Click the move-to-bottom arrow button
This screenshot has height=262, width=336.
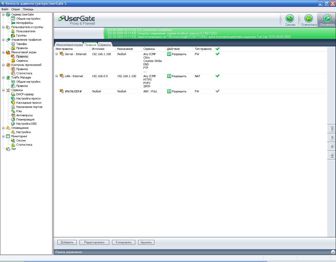pyautogui.click(x=332, y=155)
